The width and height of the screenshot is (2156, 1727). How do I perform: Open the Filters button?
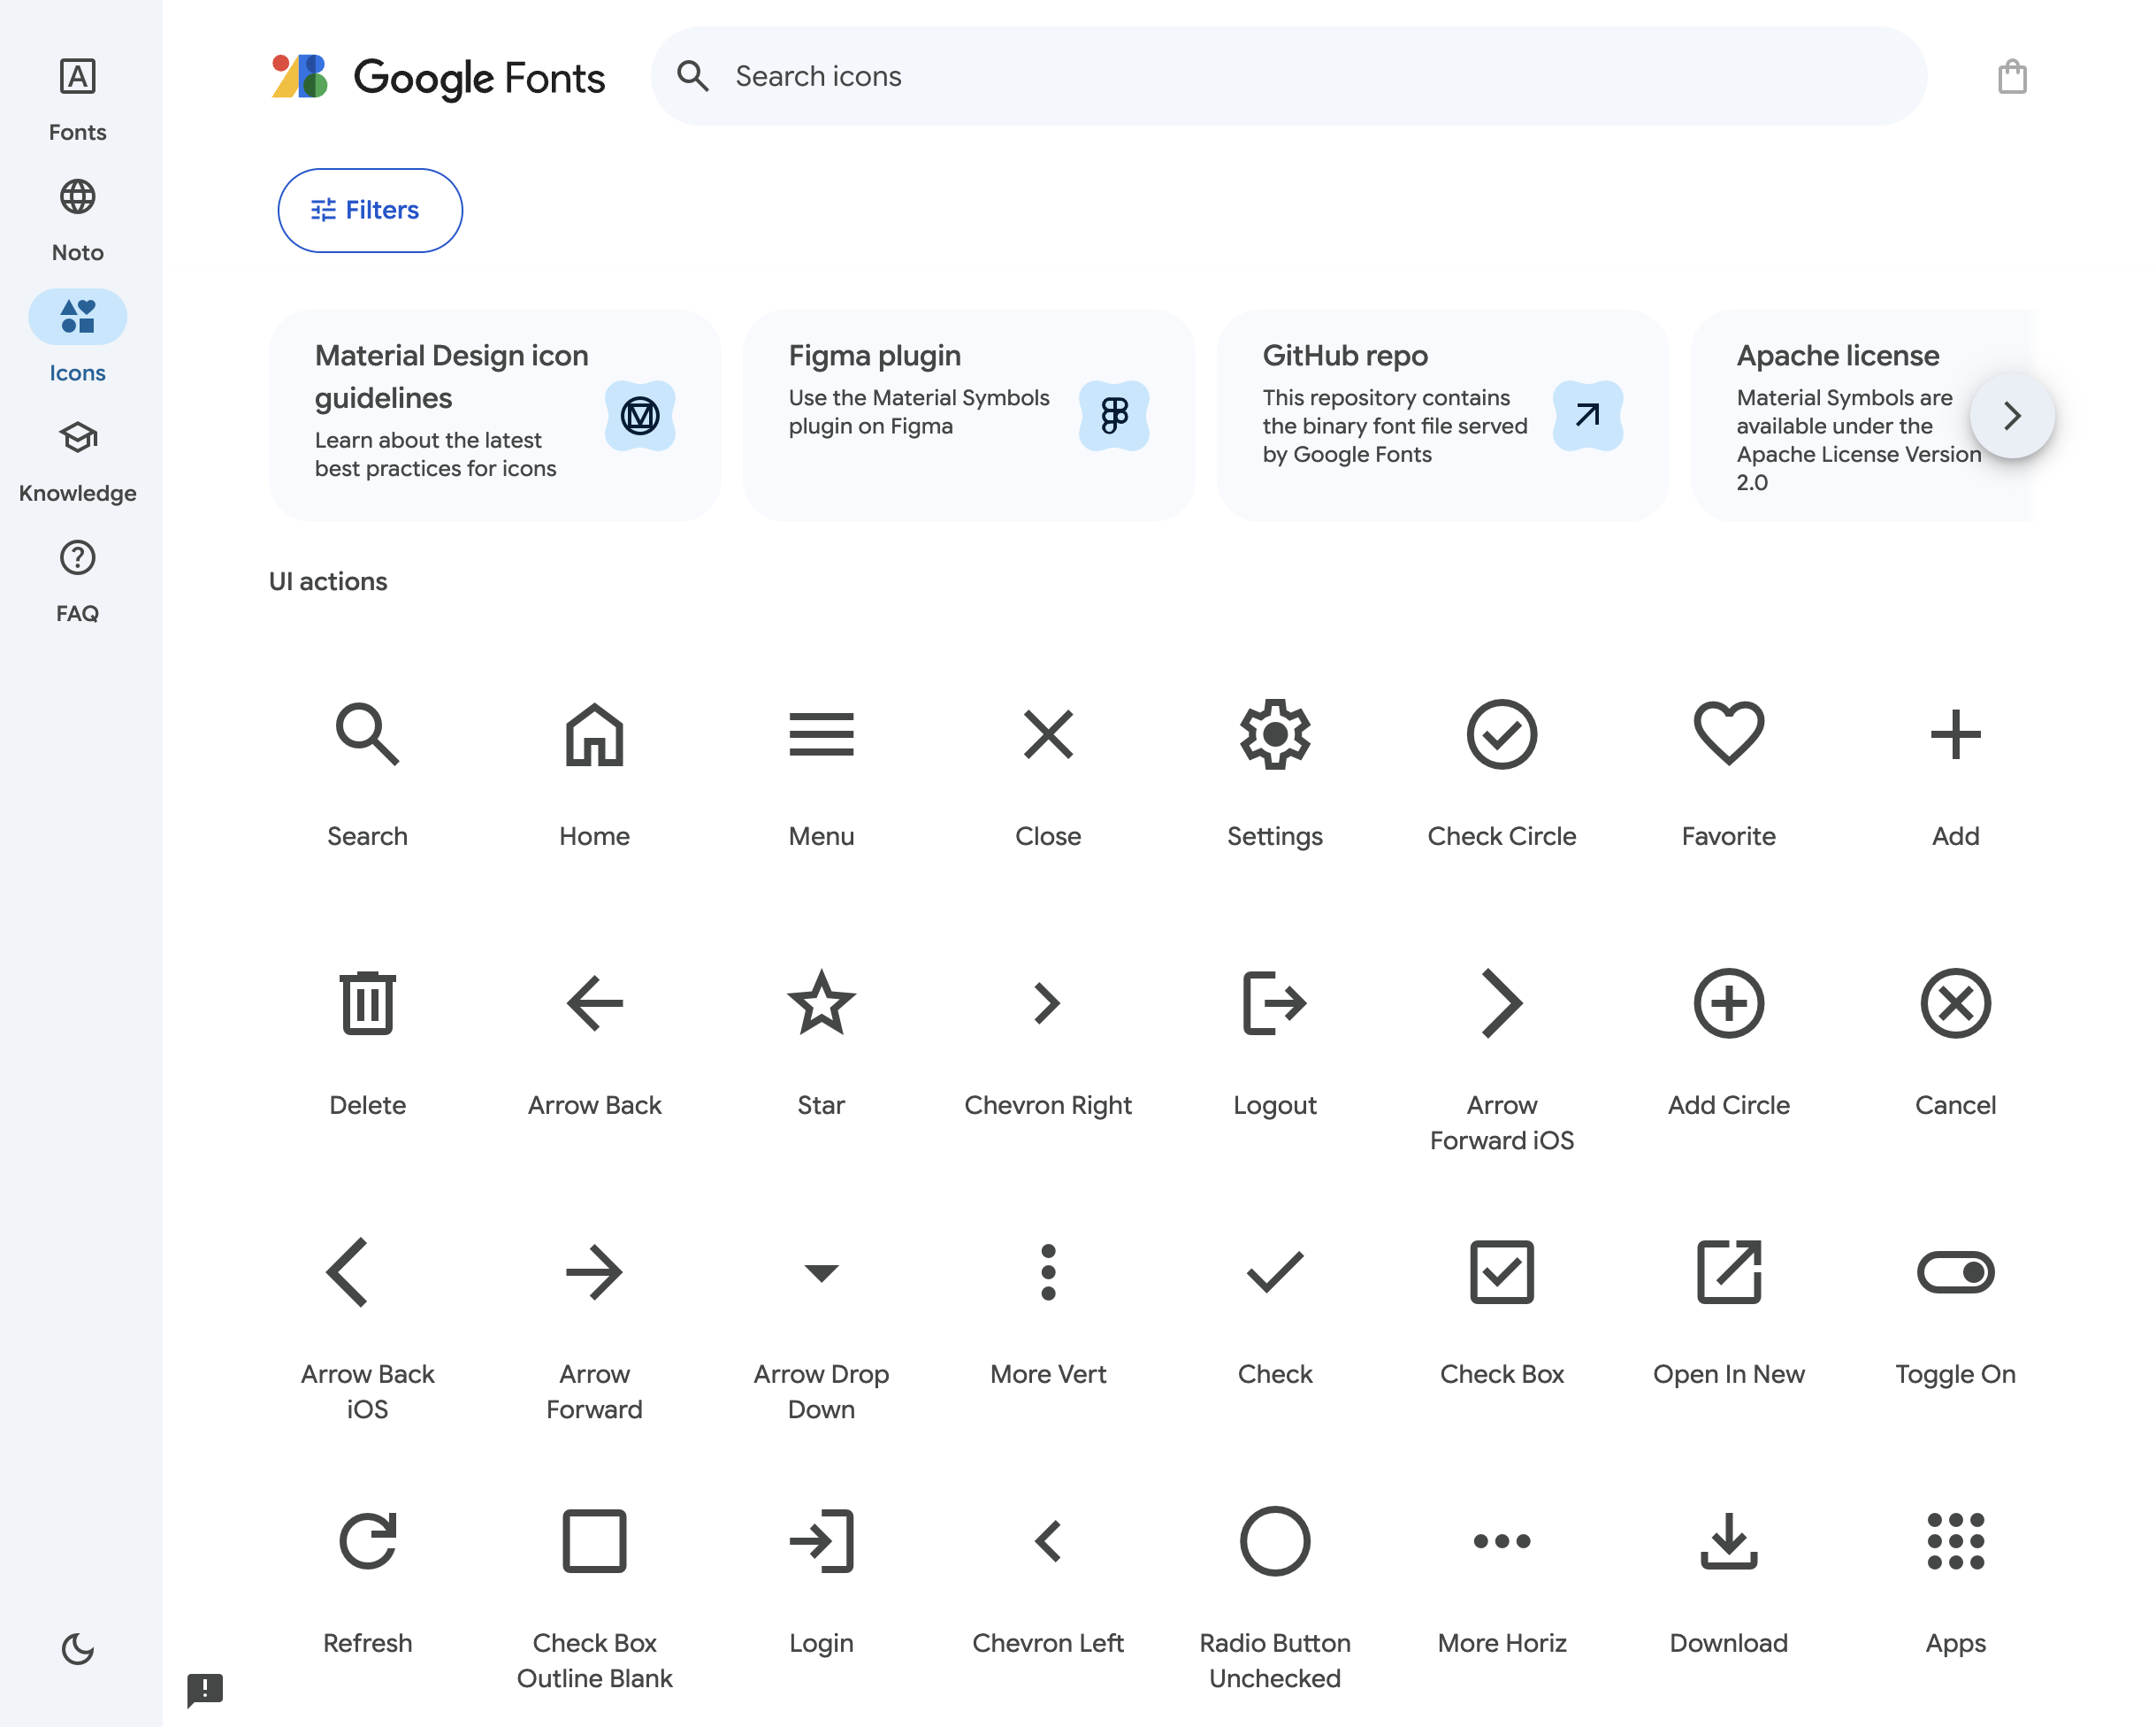point(370,210)
